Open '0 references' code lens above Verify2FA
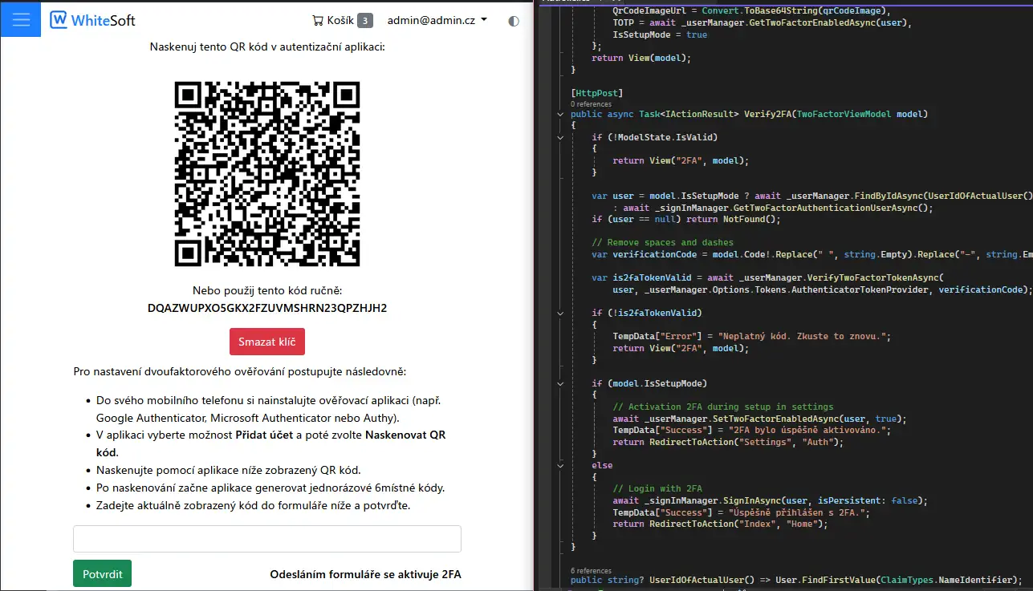Screen dimensions: 1033x591 pos(591,104)
